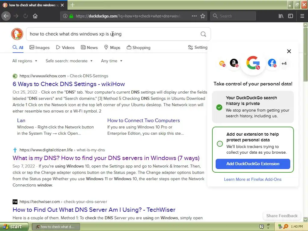Open the Firefox hamburger menu

(302, 16)
